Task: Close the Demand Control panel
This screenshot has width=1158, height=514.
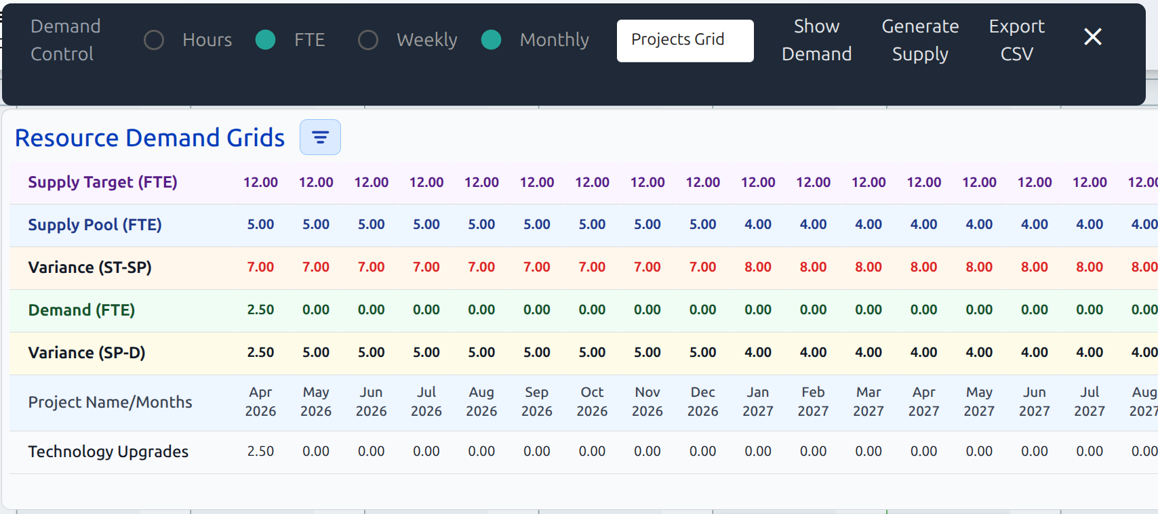Action: (1092, 37)
